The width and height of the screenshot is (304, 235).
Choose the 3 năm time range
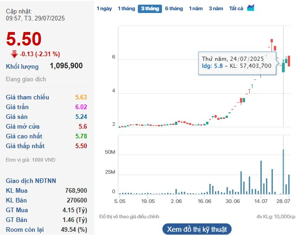pos(215,8)
